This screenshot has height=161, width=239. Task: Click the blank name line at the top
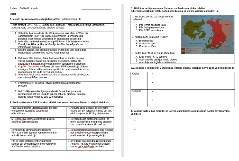point(96,9)
